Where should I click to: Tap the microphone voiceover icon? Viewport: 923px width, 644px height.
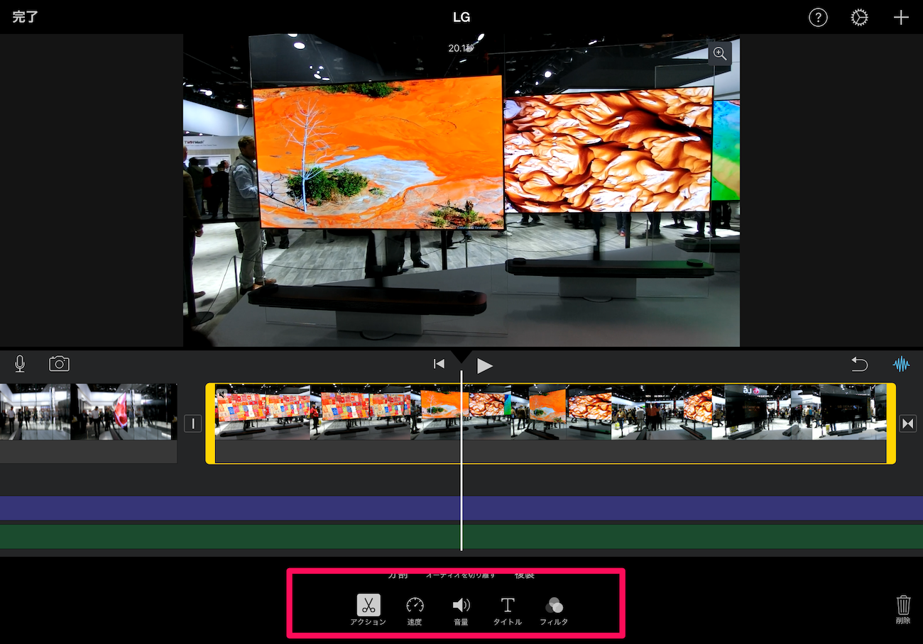click(x=20, y=364)
